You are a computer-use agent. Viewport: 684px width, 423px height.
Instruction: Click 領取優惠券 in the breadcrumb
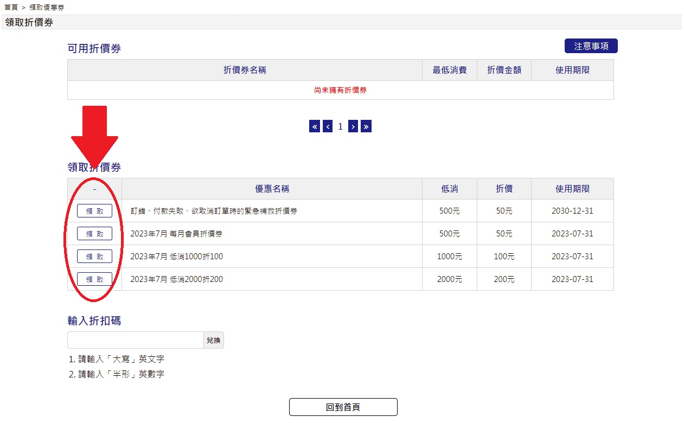[46, 7]
